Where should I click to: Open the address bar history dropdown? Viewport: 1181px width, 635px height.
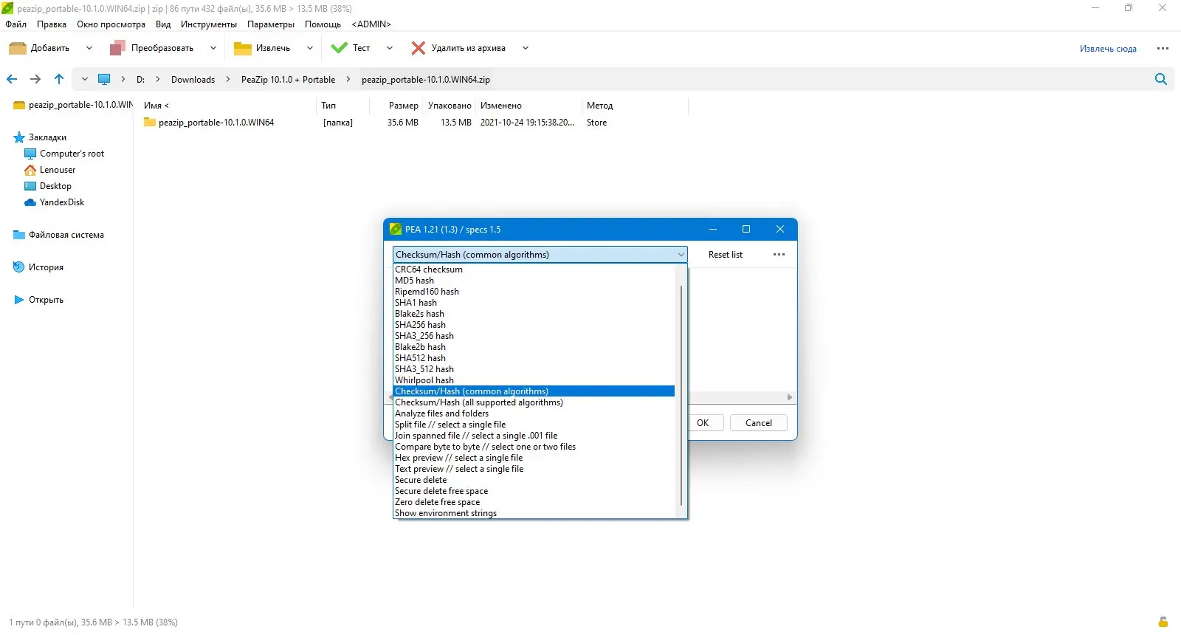85,79
